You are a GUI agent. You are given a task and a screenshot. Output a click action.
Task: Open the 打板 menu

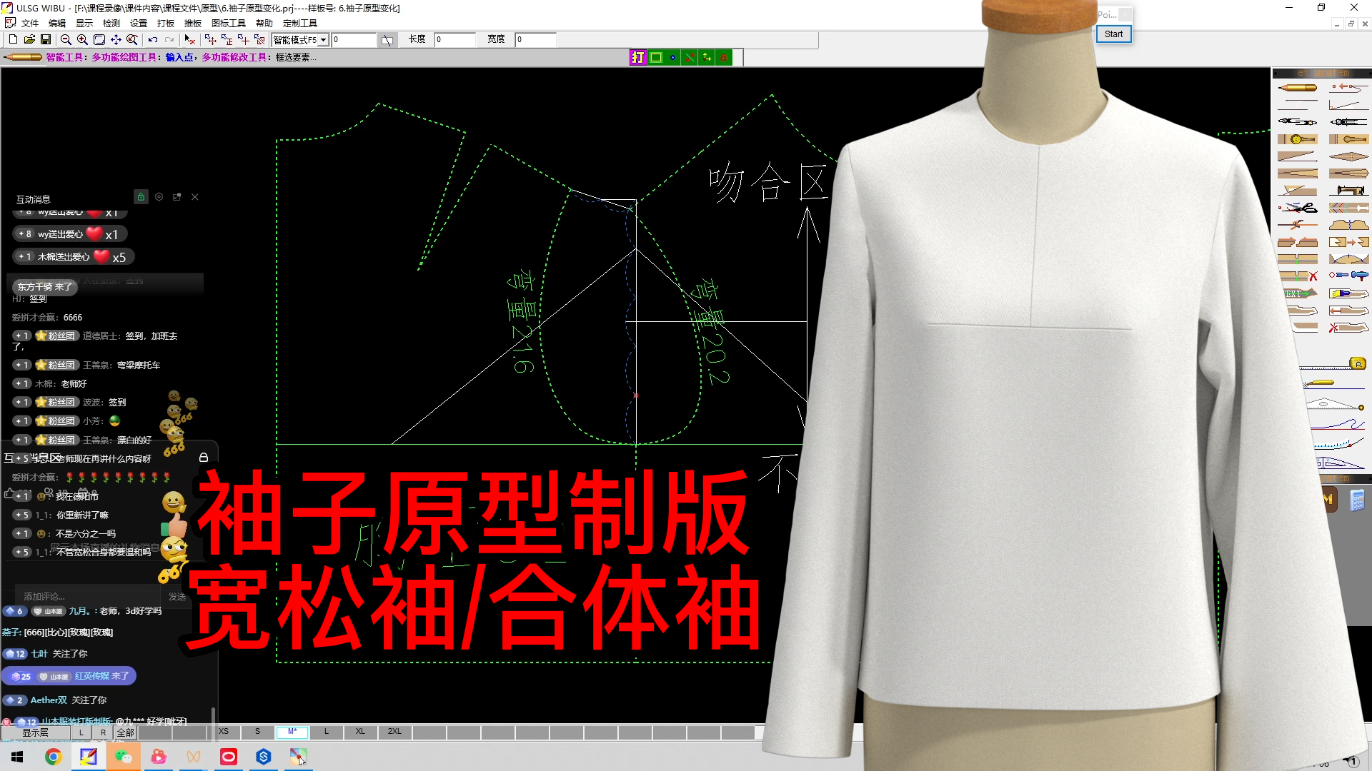tap(166, 24)
